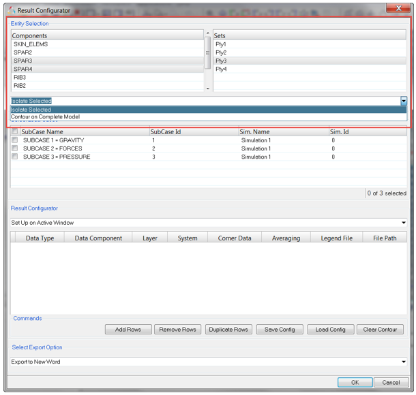Save the configuration with Save Config
Viewport: 416px width, 395px height.
pos(280,330)
